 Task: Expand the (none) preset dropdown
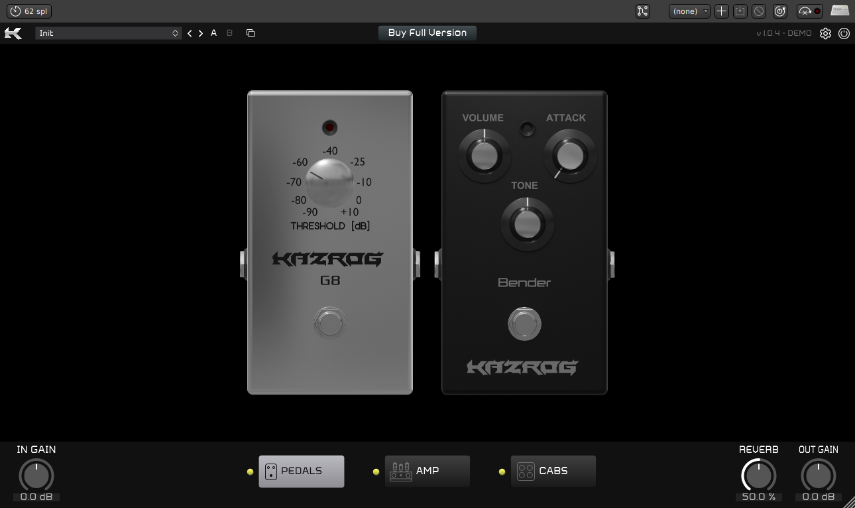tap(689, 11)
